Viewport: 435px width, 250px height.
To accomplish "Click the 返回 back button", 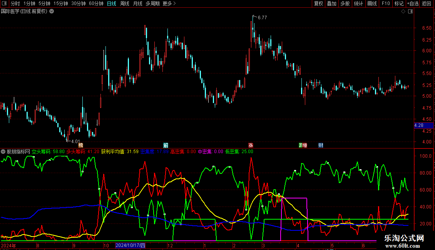I will [x=427, y=3].
